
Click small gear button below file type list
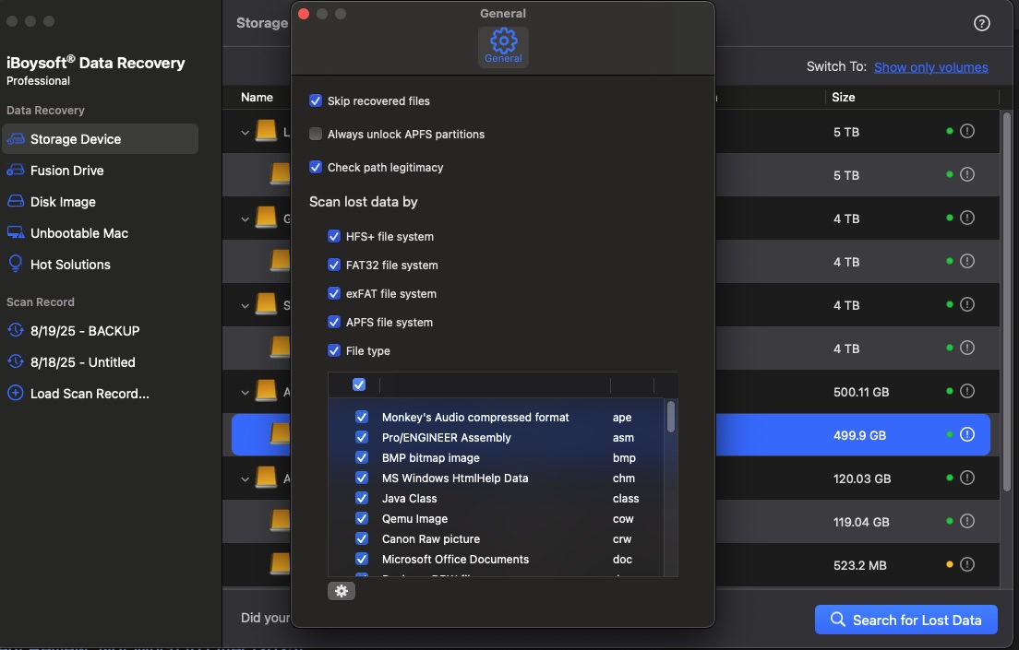pyautogui.click(x=342, y=591)
